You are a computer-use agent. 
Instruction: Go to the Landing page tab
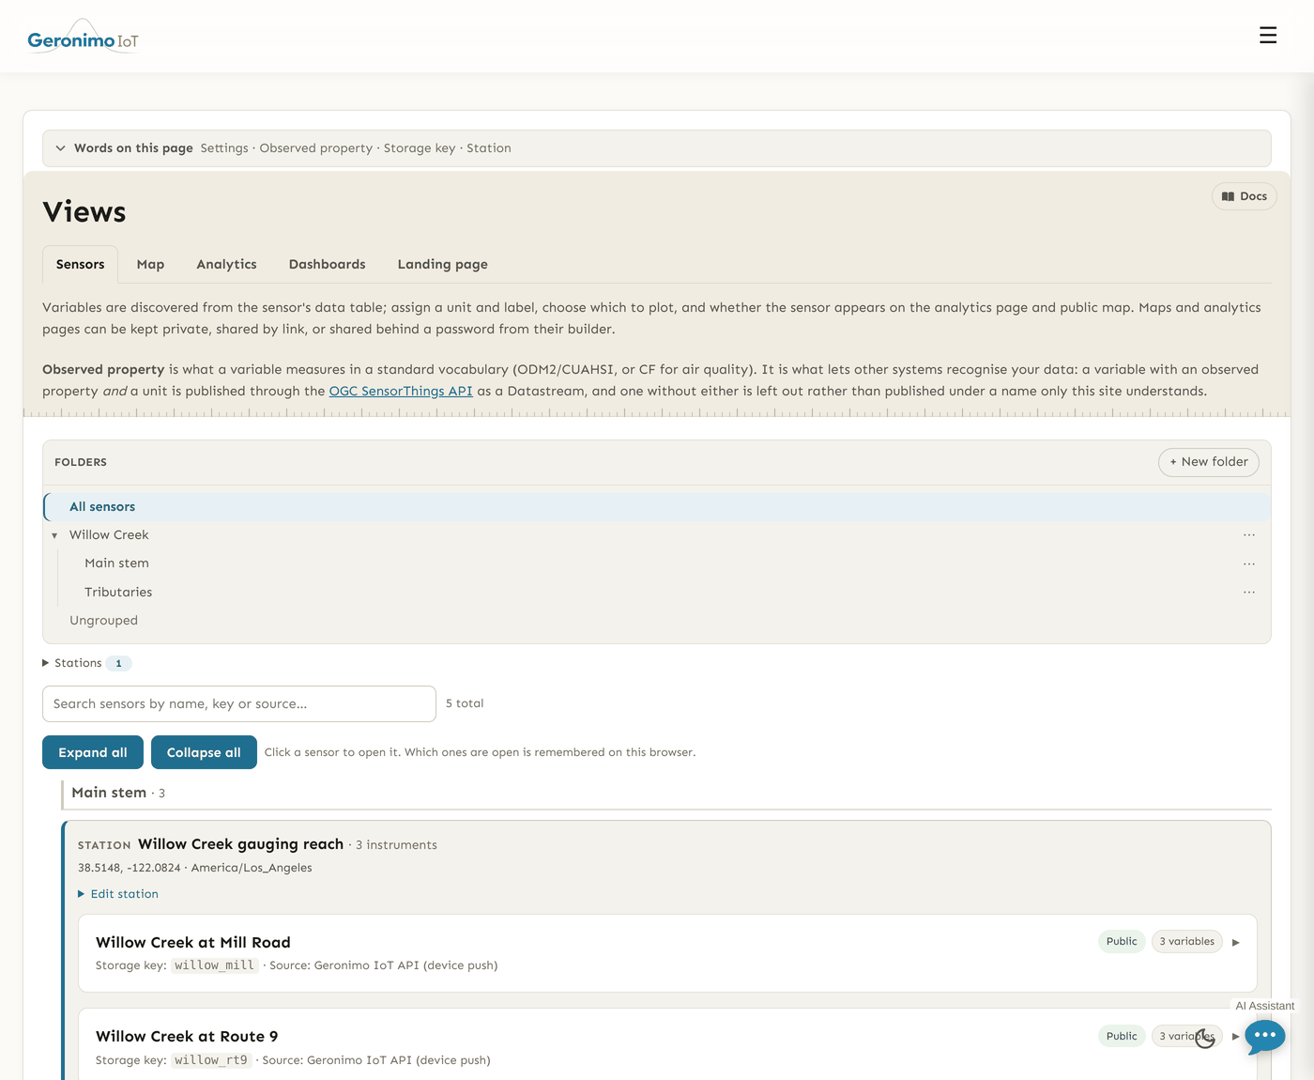[443, 265]
